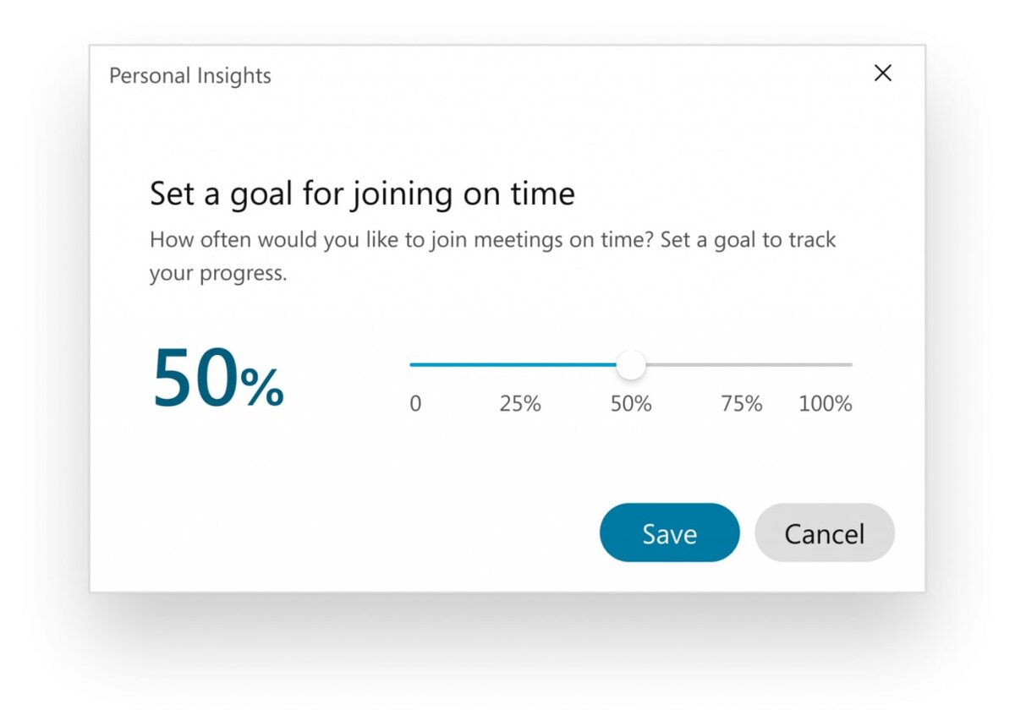Click the "your progress." text line
Screen dimensions: 1015x726
pyautogui.click(x=218, y=275)
